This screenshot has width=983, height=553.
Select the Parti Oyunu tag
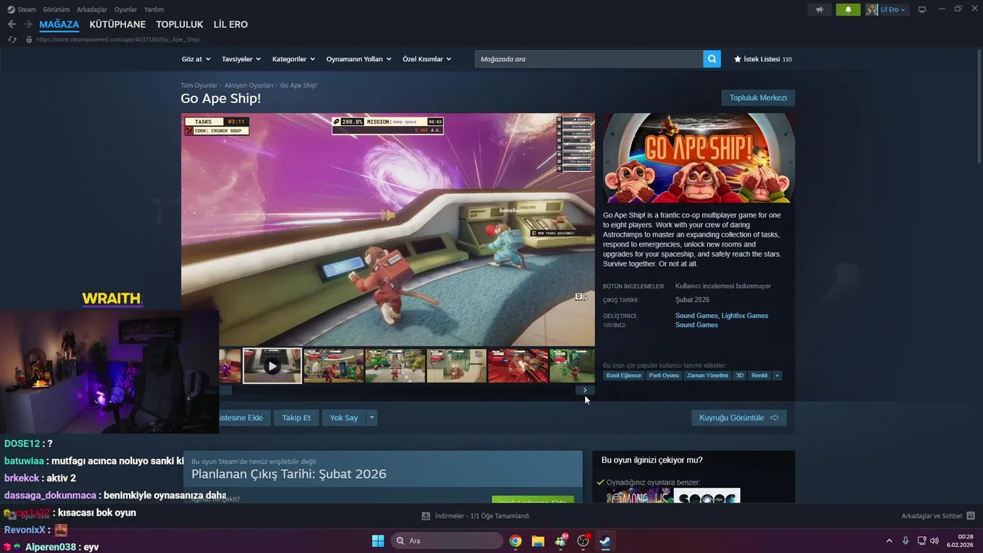(x=664, y=376)
